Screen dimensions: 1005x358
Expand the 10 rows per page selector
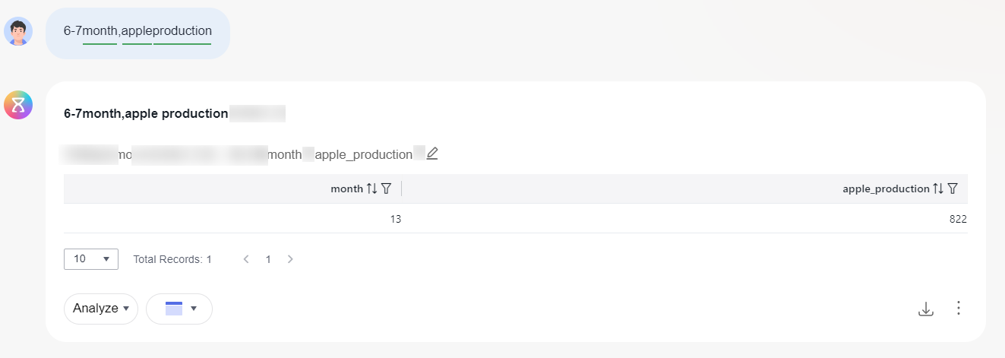click(91, 259)
